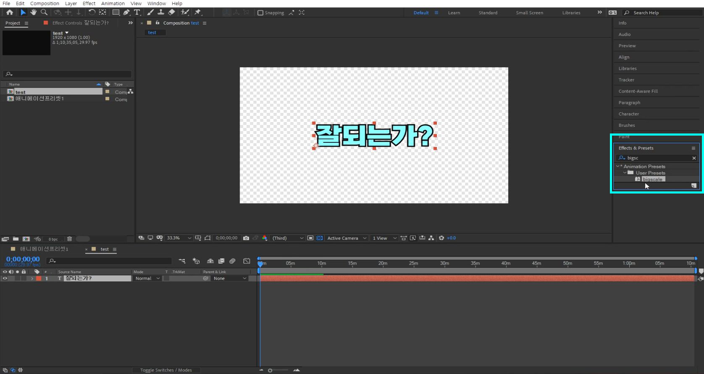Viewport: 704px width, 374px height.
Task: Click the Composition Mini-Flowchart icon in timeline
Action: pyautogui.click(x=182, y=261)
